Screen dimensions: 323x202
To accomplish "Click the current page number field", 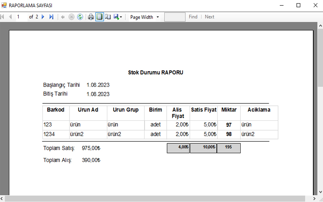I will pyautogui.click(x=21, y=17).
